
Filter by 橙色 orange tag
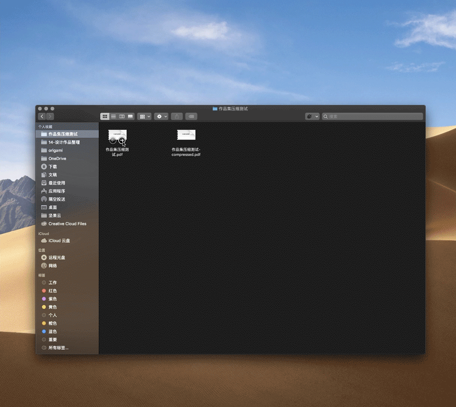click(x=67, y=323)
